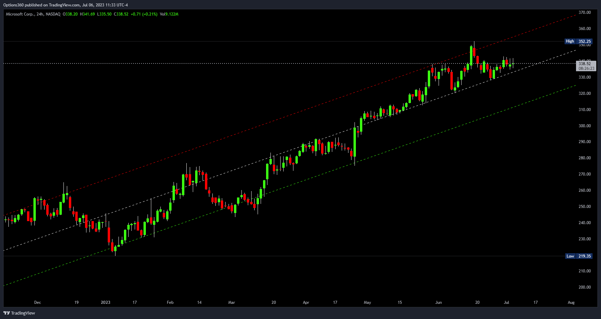Click the May label on time axis

point(367,302)
